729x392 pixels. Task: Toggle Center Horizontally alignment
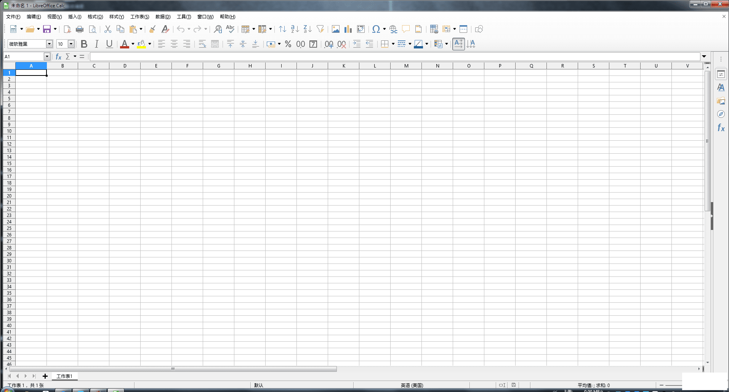(x=174, y=44)
